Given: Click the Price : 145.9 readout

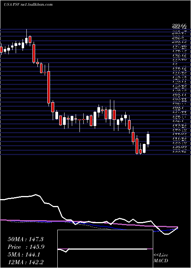Looking at the screenshot, I should [26, 247].
